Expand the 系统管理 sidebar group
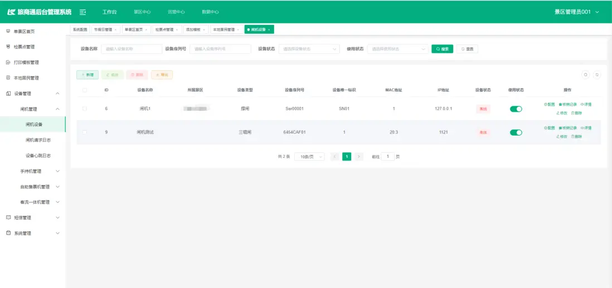This screenshot has height=288, width=612. click(58, 233)
